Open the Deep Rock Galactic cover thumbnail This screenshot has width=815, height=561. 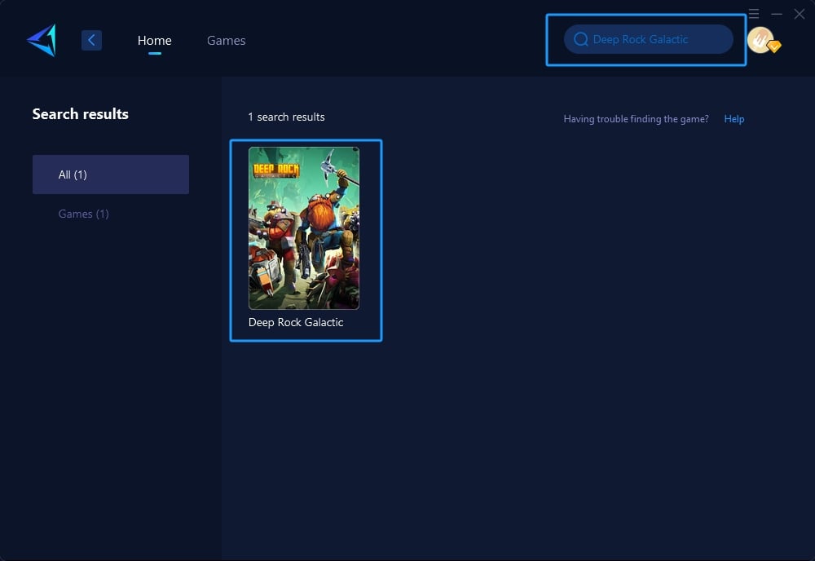(x=304, y=228)
